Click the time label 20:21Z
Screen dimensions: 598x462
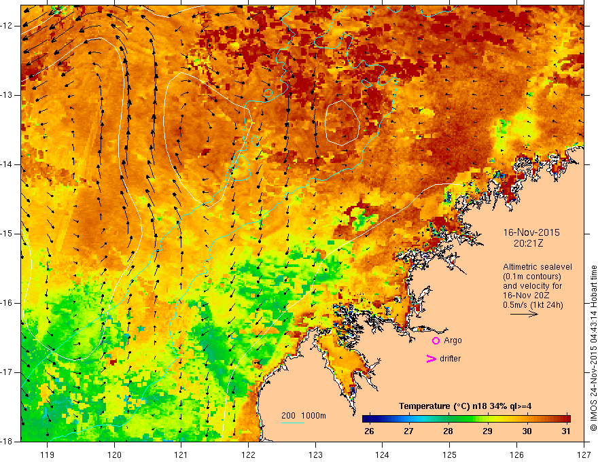(528, 243)
